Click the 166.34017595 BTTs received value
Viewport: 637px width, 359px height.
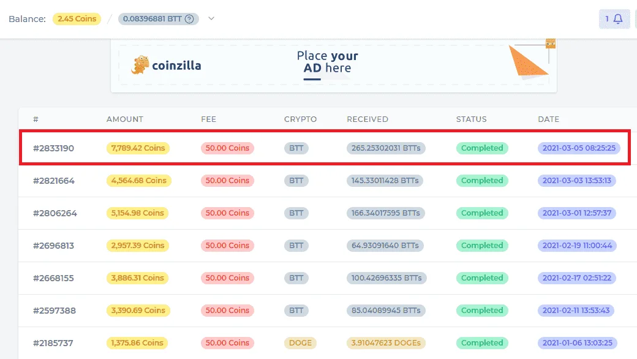385,213
